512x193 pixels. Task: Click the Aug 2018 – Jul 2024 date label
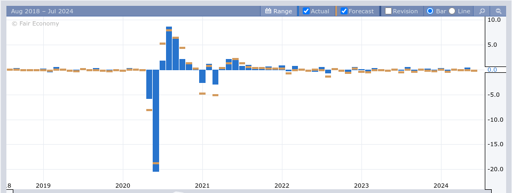pos(42,11)
